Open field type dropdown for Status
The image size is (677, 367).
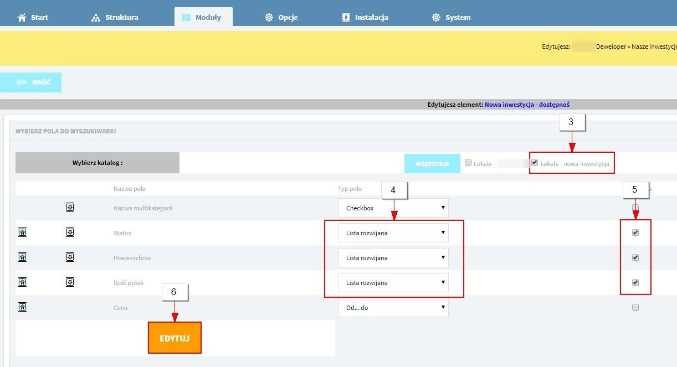point(393,233)
